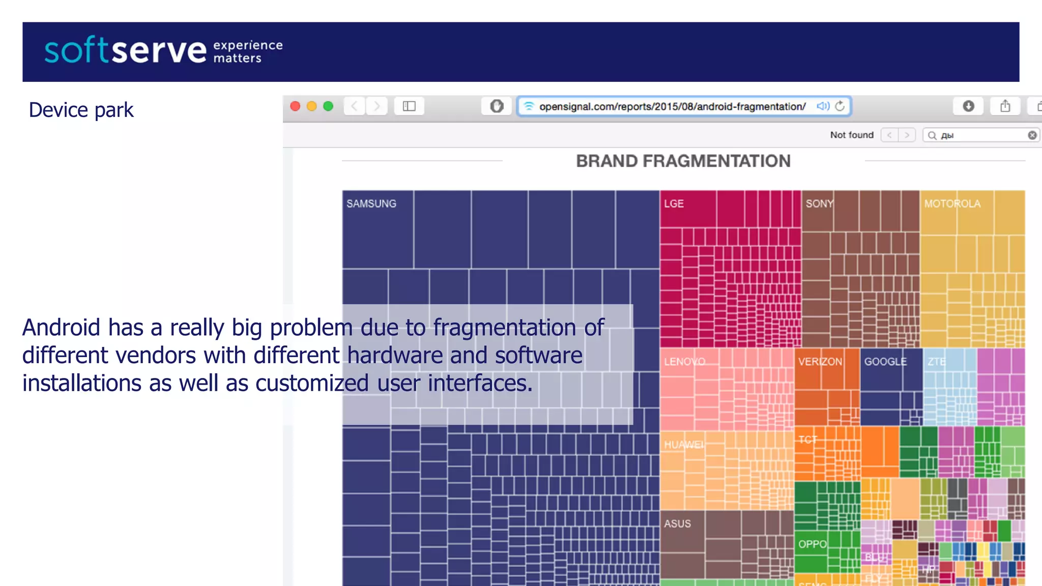Go to next find result arrow

point(907,135)
